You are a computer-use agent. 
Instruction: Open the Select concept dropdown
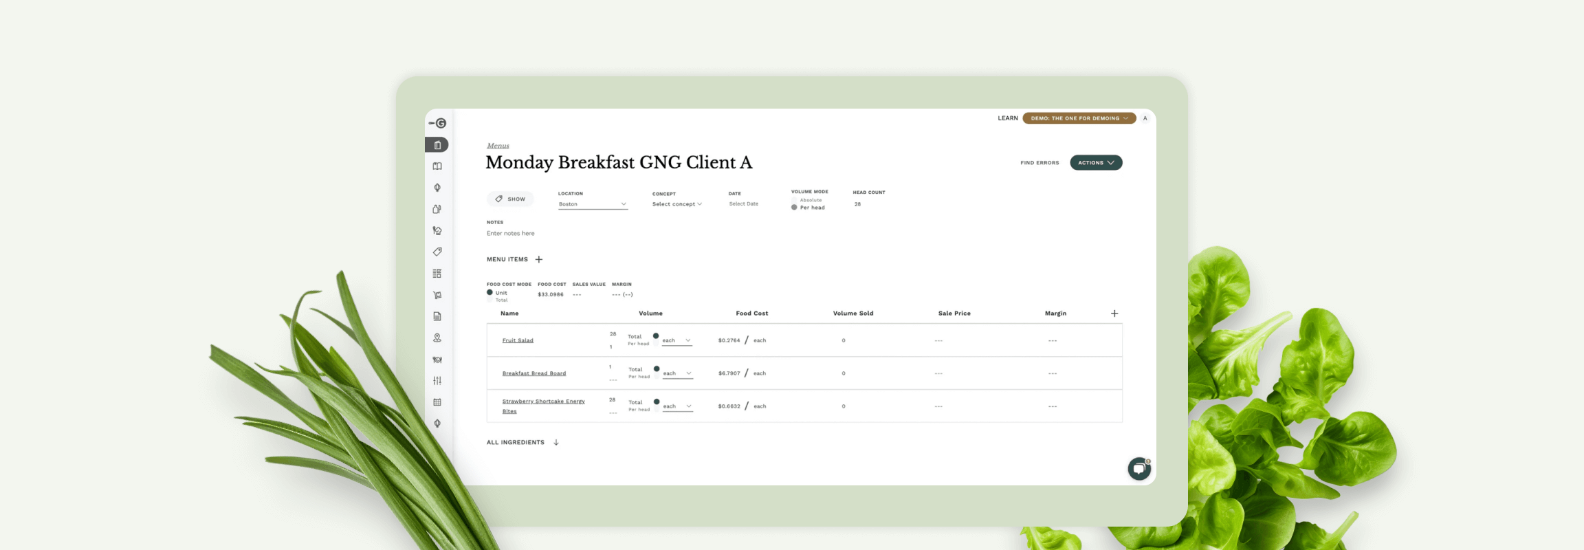(x=677, y=204)
